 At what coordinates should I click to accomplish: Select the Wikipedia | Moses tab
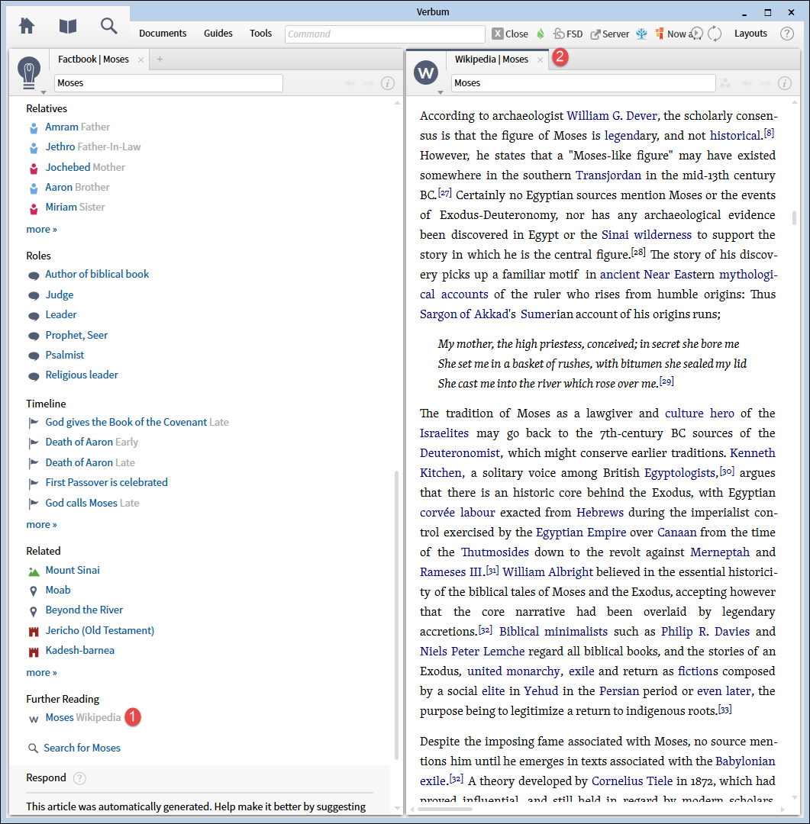pyautogui.click(x=491, y=60)
